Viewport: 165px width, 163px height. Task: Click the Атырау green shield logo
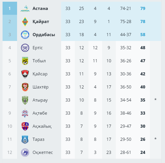coord(25,100)
